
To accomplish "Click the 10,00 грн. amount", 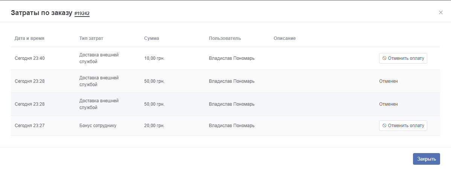I will [154, 58].
